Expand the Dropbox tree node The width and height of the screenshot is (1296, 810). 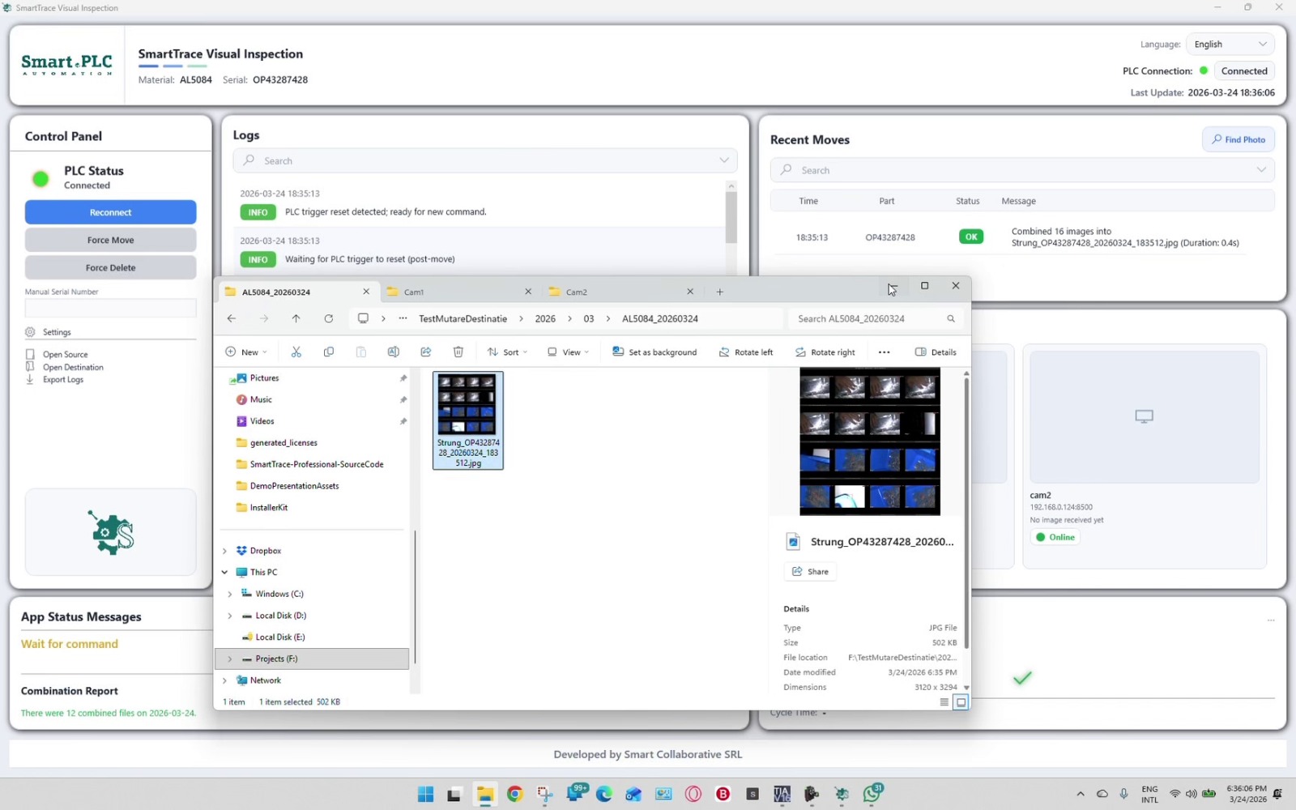click(x=224, y=551)
